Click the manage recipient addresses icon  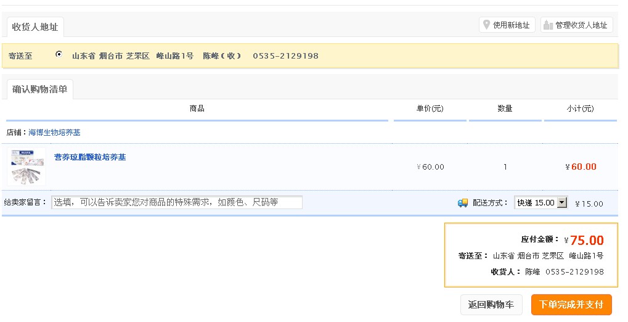pyautogui.click(x=548, y=25)
